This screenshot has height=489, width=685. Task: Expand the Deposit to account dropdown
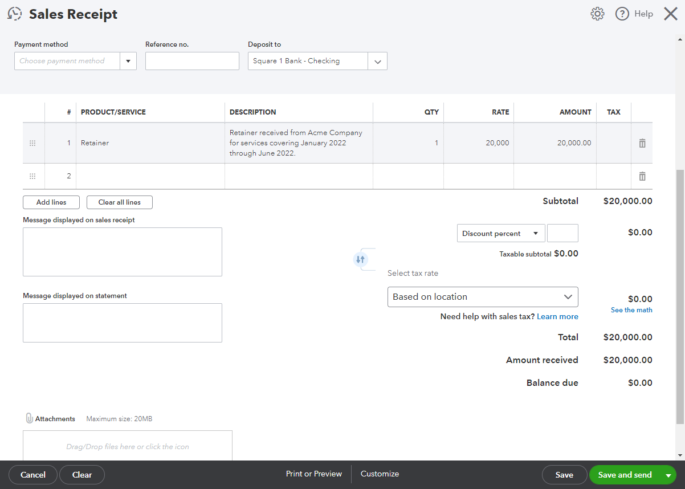(x=377, y=62)
